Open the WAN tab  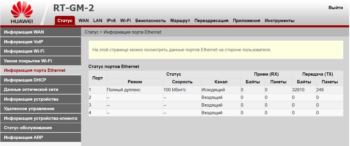click(83, 21)
